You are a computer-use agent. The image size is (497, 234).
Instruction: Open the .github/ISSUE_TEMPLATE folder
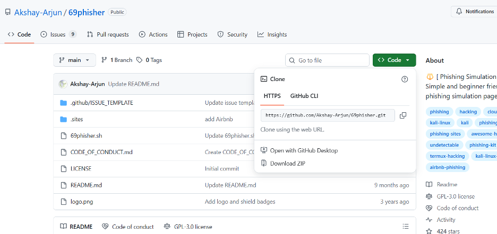pyautogui.click(x=101, y=103)
